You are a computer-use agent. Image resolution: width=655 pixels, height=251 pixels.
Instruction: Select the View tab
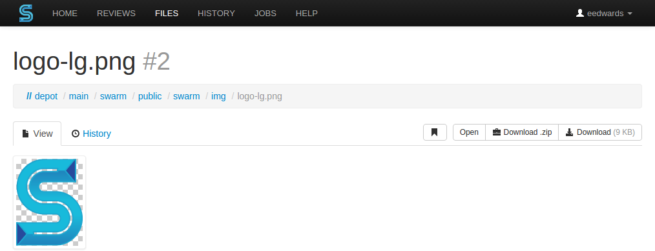point(37,134)
